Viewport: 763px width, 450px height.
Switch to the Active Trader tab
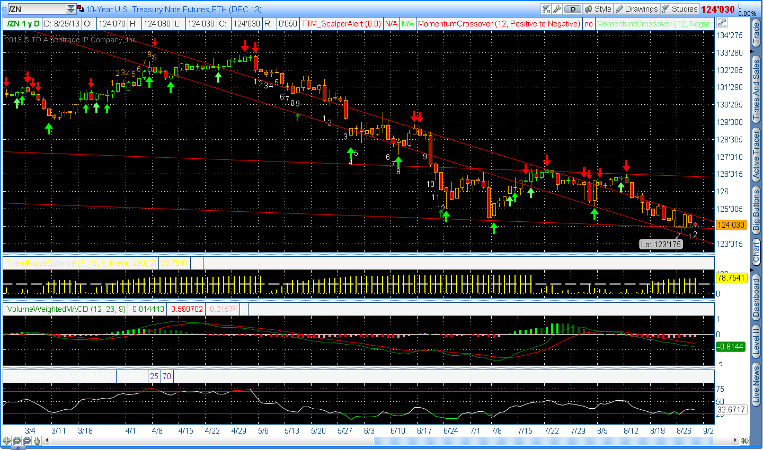[756, 154]
